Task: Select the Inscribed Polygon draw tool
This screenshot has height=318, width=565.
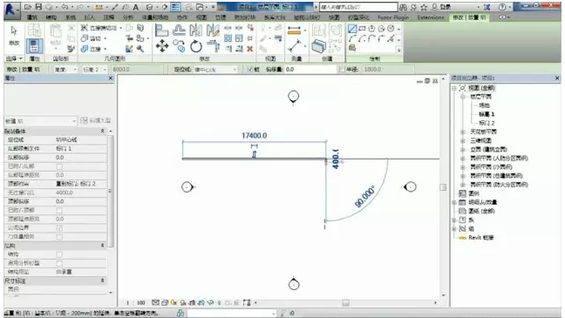Action: [371, 29]
